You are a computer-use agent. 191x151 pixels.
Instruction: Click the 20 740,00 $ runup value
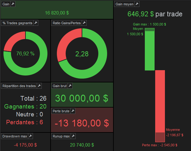(x=82, y=145)
